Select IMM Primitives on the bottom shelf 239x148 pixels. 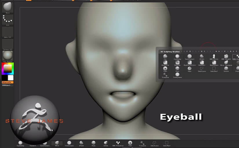point(118,144)
